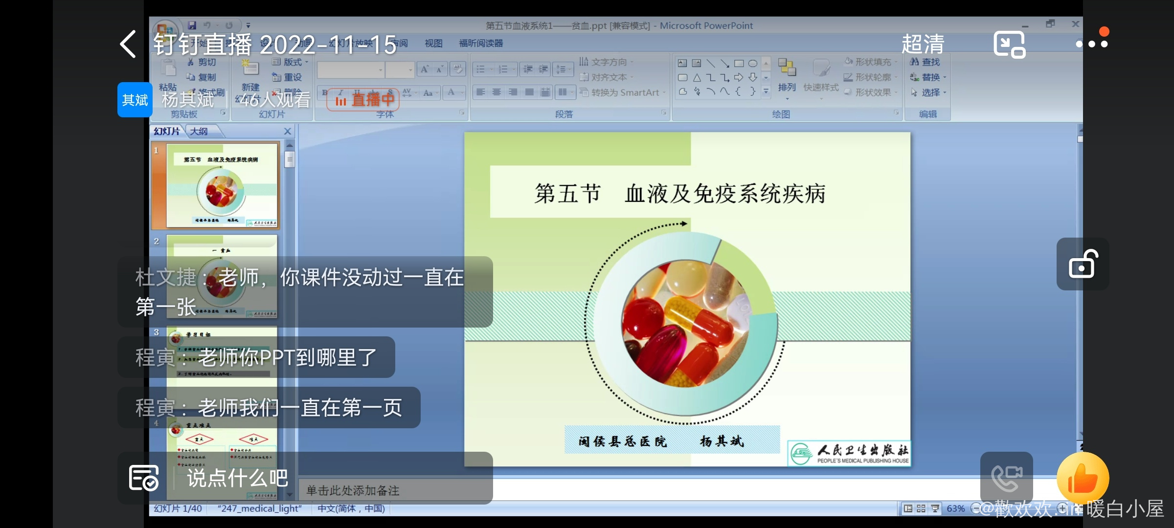The width and height of the screenshot is (1174, 528).
Task: Tap the 其斌 broadcaster avatar
Action: coord(135,100)
